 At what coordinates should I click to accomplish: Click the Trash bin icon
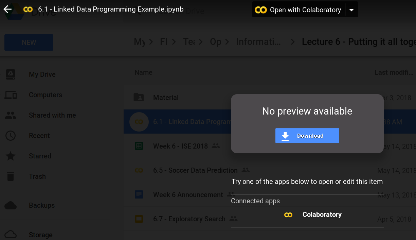11,176
